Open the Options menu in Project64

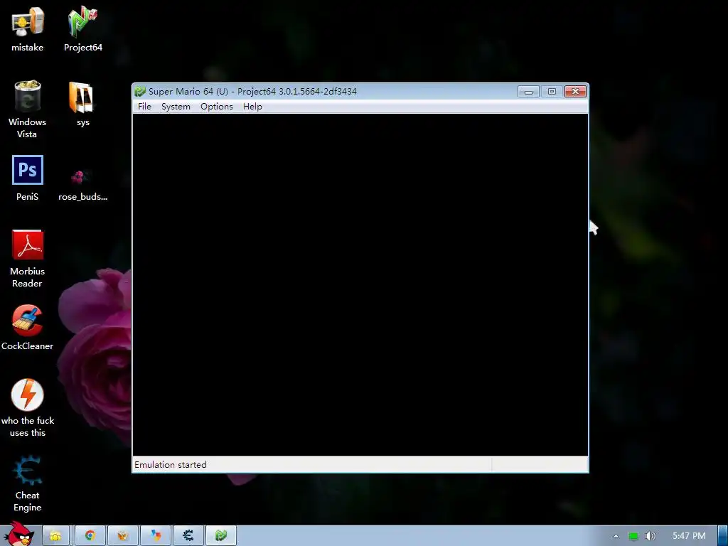pyautogui.click(x=216, y=107)
